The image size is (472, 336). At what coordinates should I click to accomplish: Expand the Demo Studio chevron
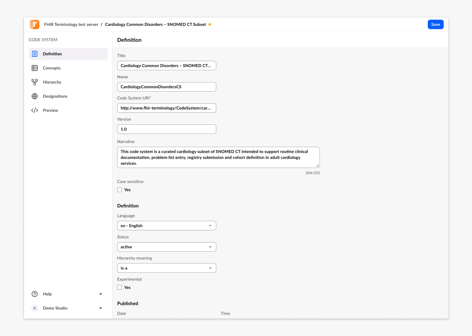click(101, 308)
